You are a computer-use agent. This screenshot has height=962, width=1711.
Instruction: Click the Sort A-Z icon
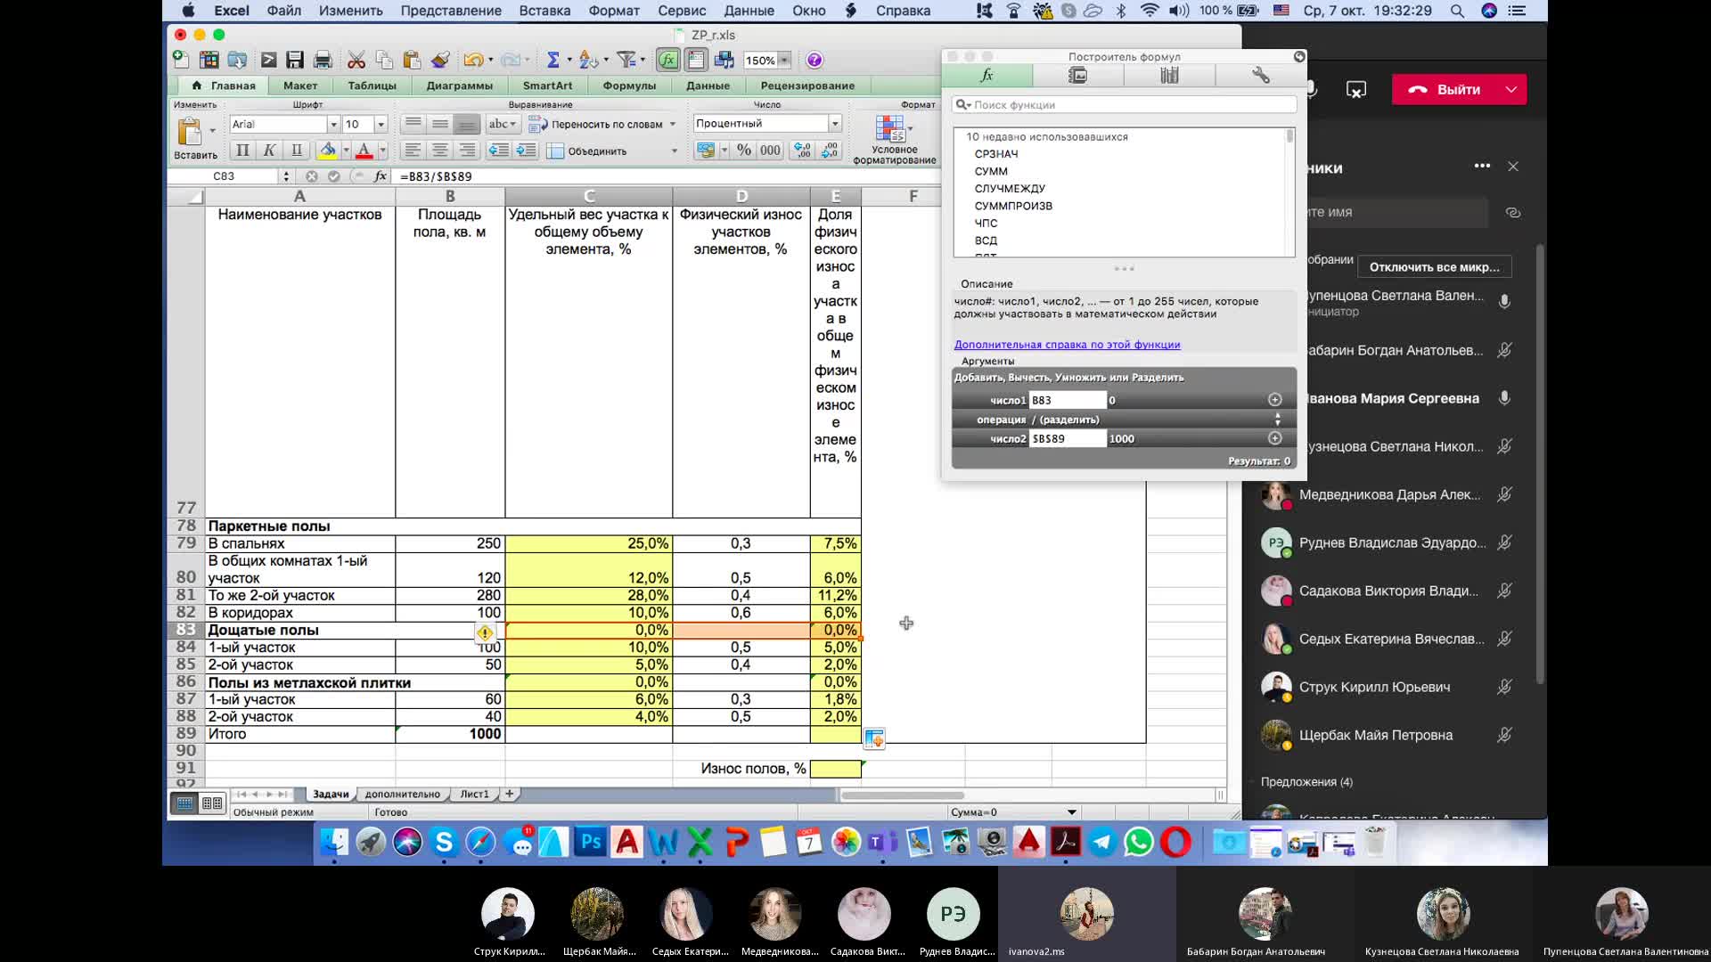click(588, 61)
